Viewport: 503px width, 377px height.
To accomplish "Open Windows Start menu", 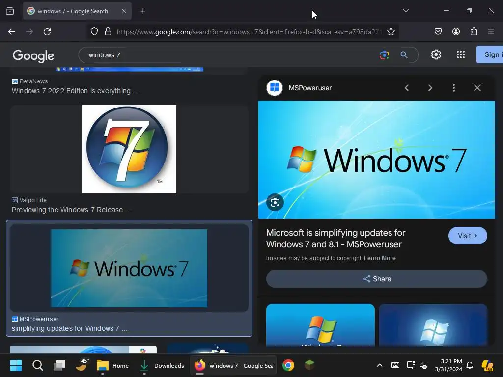I will tap(16, 365).
